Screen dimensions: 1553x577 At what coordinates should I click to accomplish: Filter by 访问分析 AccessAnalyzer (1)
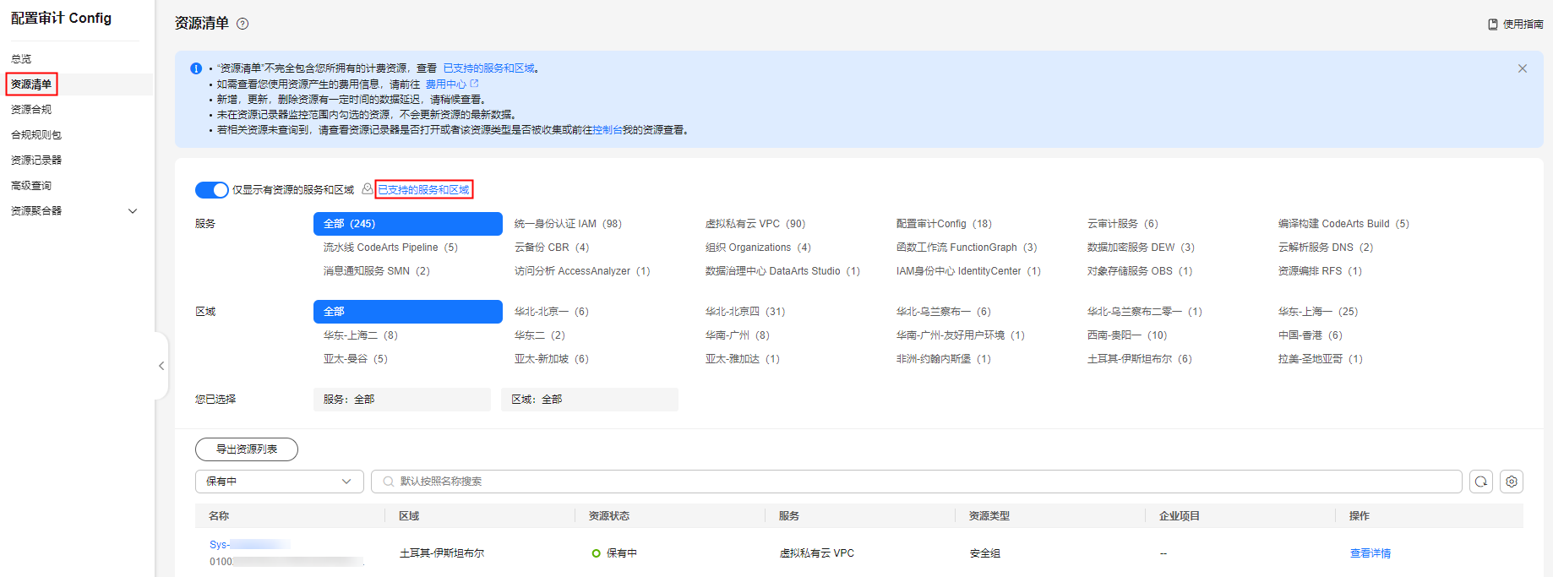point(582,271)
